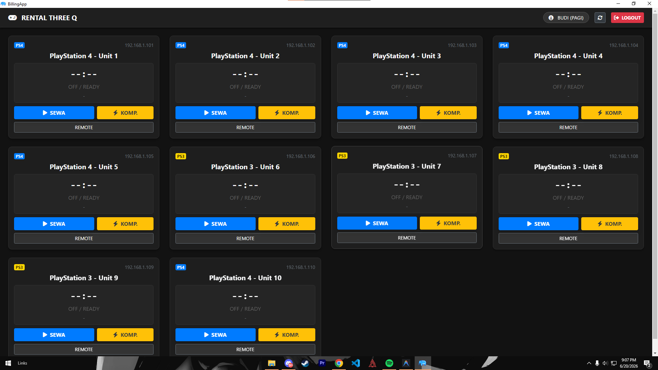This screenshot has height=370, width=658.
Task: Open File Explorer from the taskbar
Action: (x=271, y=363)
